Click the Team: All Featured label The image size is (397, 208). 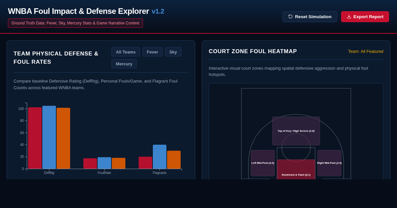(366, 52)
